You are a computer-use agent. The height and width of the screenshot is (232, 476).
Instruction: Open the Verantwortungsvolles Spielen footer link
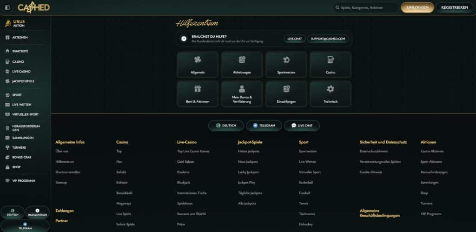coord(380,162)
